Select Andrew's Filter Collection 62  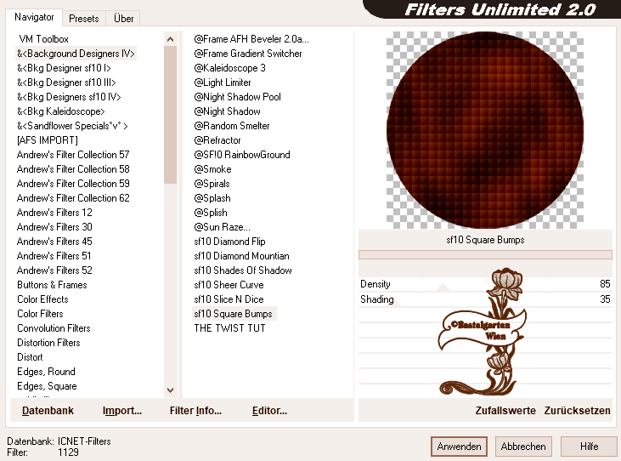tap(73, 198)
